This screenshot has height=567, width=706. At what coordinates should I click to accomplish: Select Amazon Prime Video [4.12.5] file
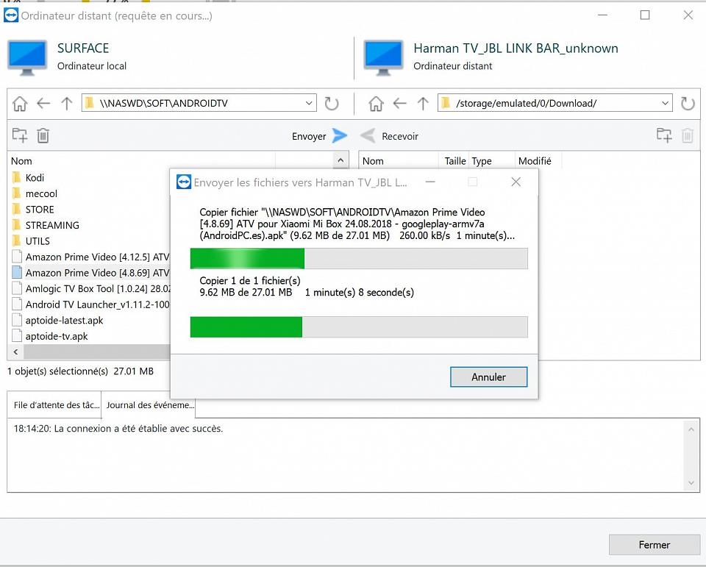coord(90,257)
